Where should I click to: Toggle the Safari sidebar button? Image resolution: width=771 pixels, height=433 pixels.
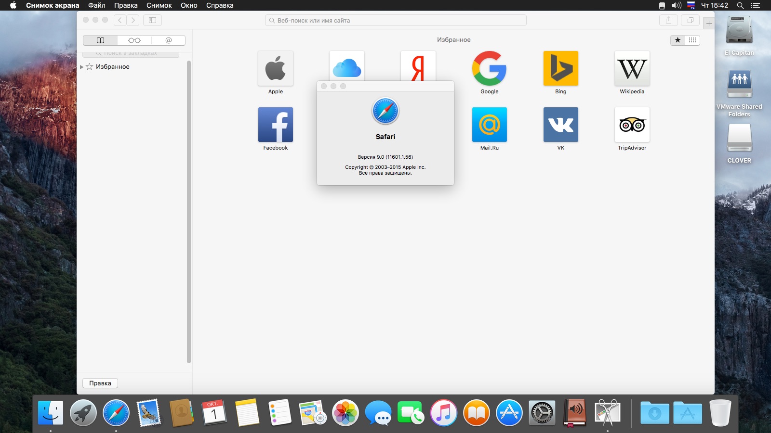coord(152,20)
